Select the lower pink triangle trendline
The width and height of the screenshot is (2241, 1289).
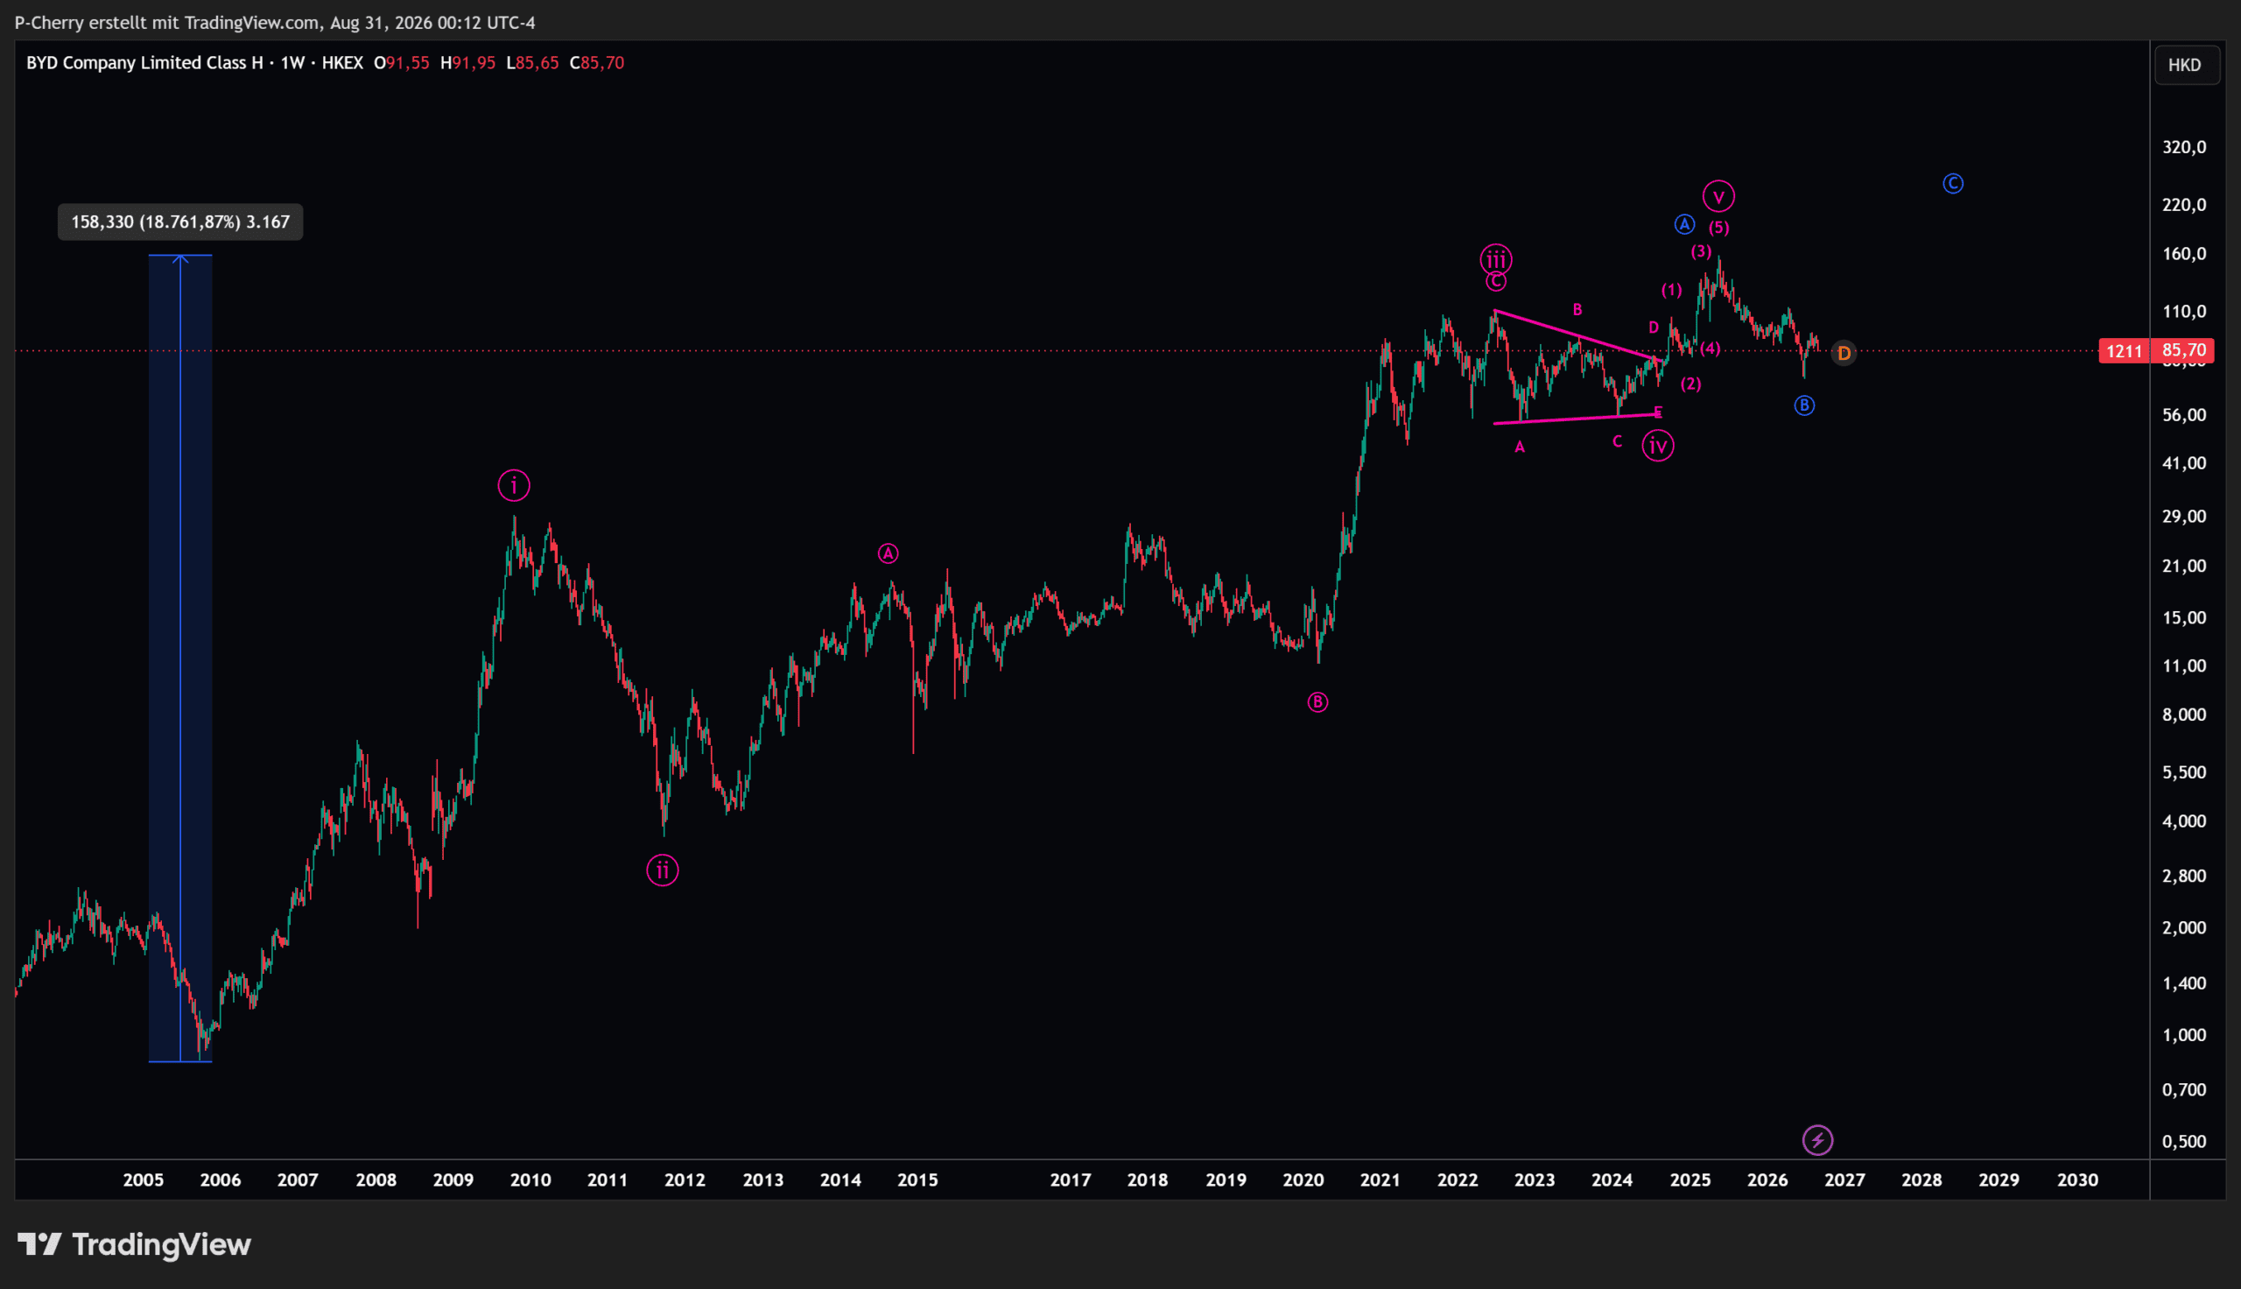tap(1576, 419)
